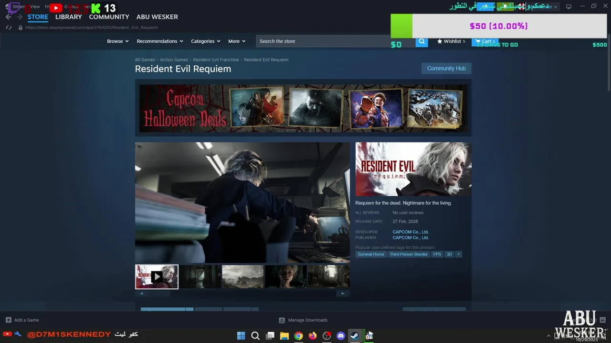The width and height of the screenshot is (611, 343).
Task: Go forward with the Steam forward arrow
Action: click(x=20, y=17)
